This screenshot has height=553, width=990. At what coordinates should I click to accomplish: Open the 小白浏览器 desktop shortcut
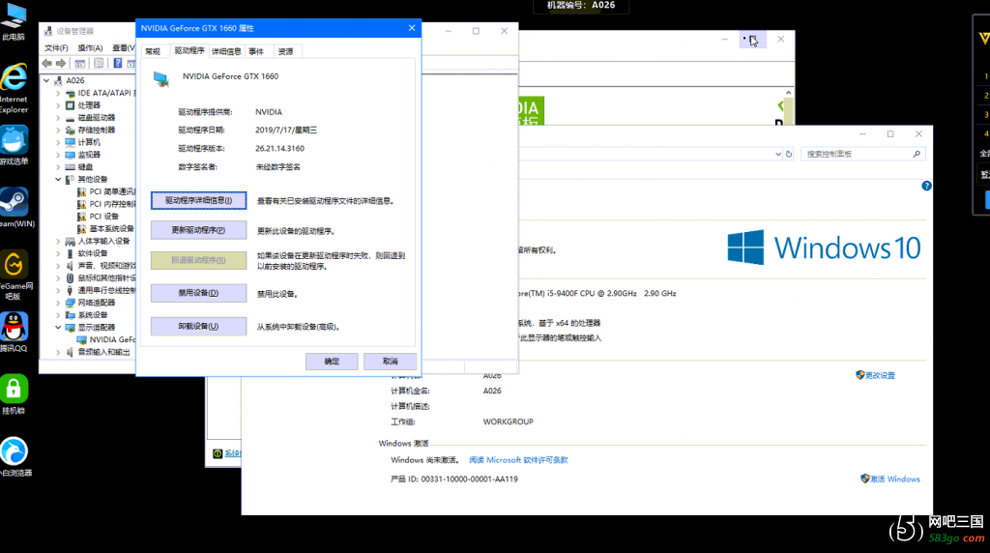pos(14,456)
